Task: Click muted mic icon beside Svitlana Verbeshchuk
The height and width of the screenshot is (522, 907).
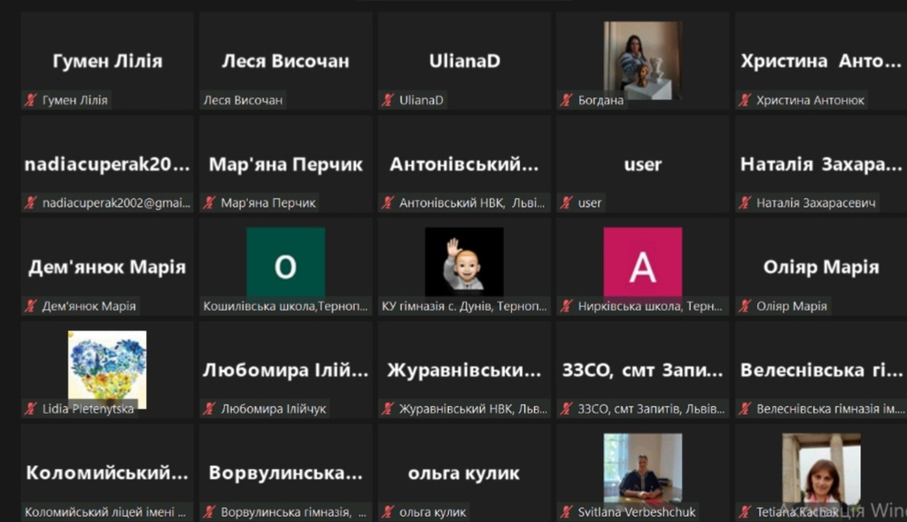Action: click(566, 511)
